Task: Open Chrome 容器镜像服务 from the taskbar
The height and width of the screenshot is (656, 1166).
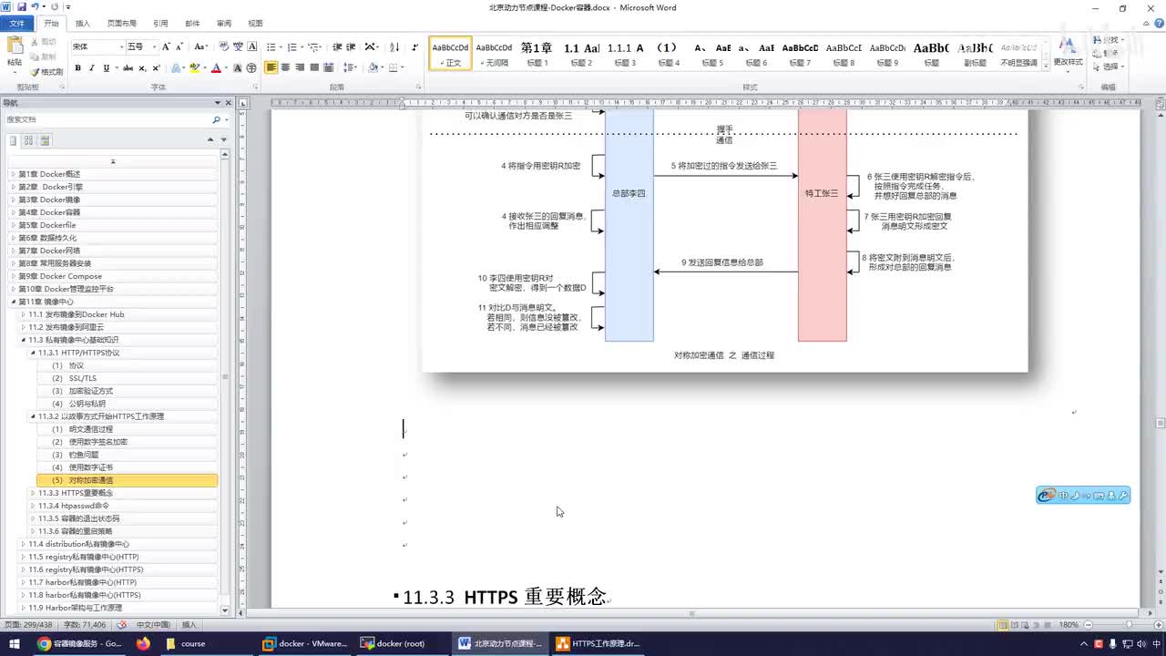Action: 79,643
